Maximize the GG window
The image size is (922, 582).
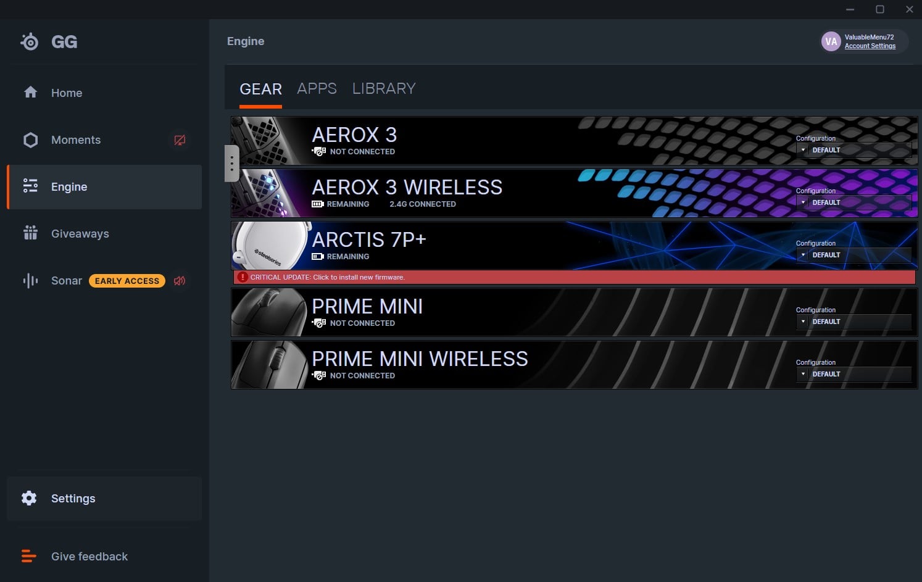coord(880,9)
